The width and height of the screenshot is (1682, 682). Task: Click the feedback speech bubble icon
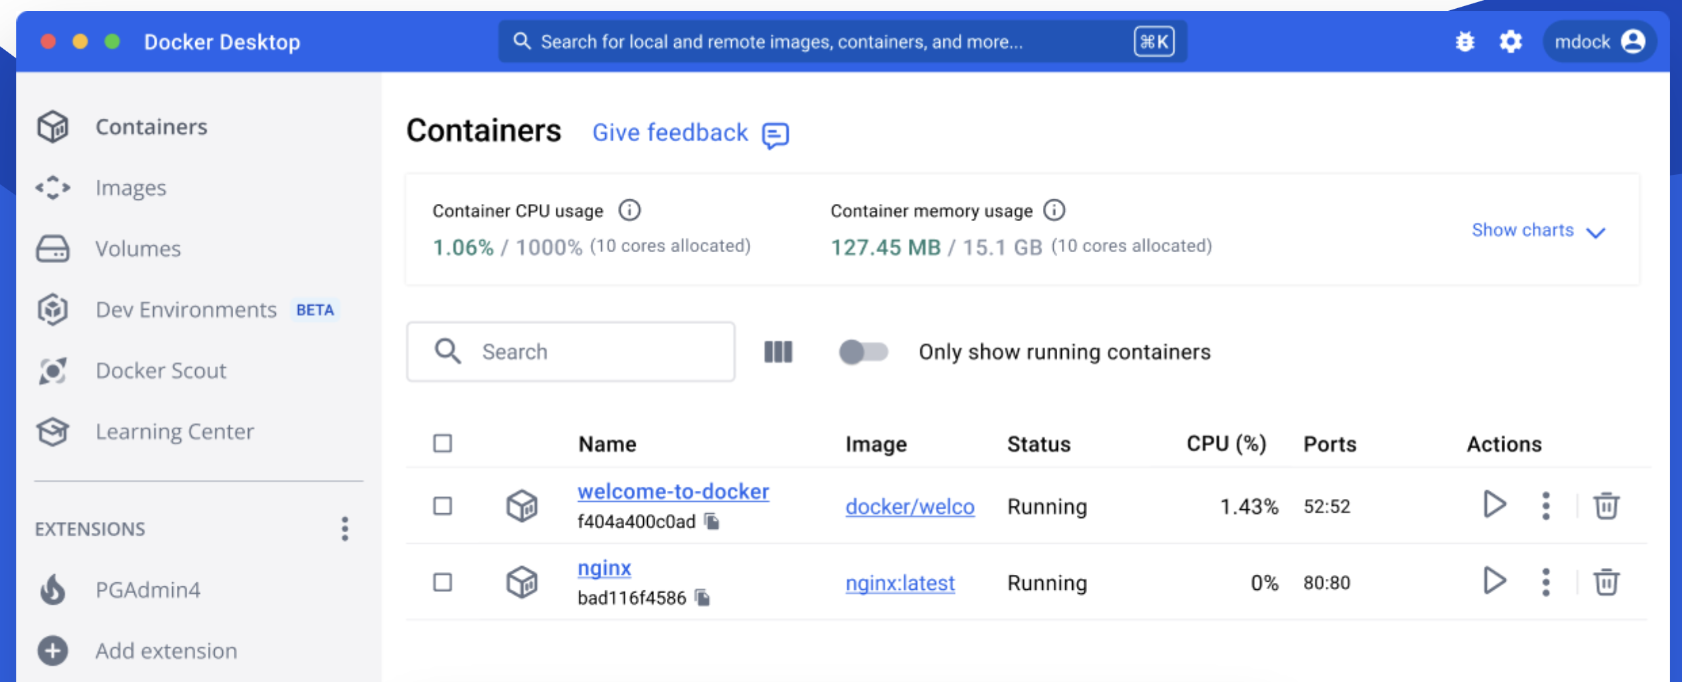pyautogui.click(x=775, y=135)
